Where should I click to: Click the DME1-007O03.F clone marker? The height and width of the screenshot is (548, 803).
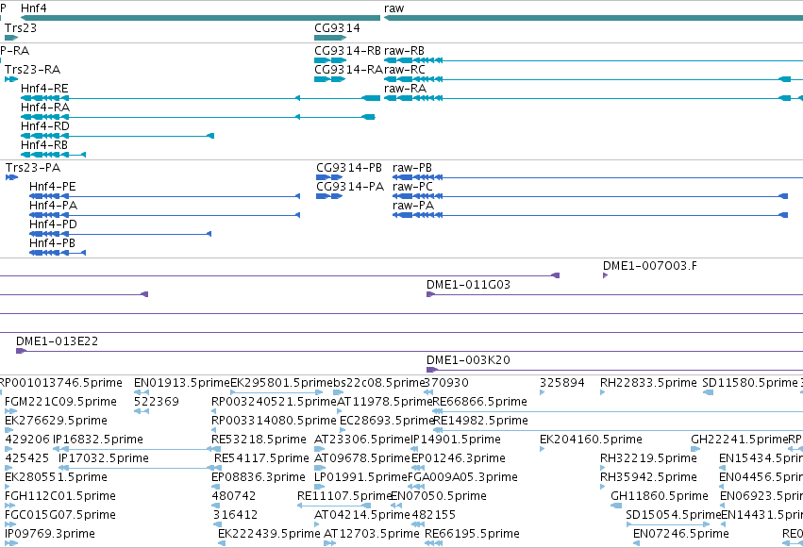coord(606,275)
